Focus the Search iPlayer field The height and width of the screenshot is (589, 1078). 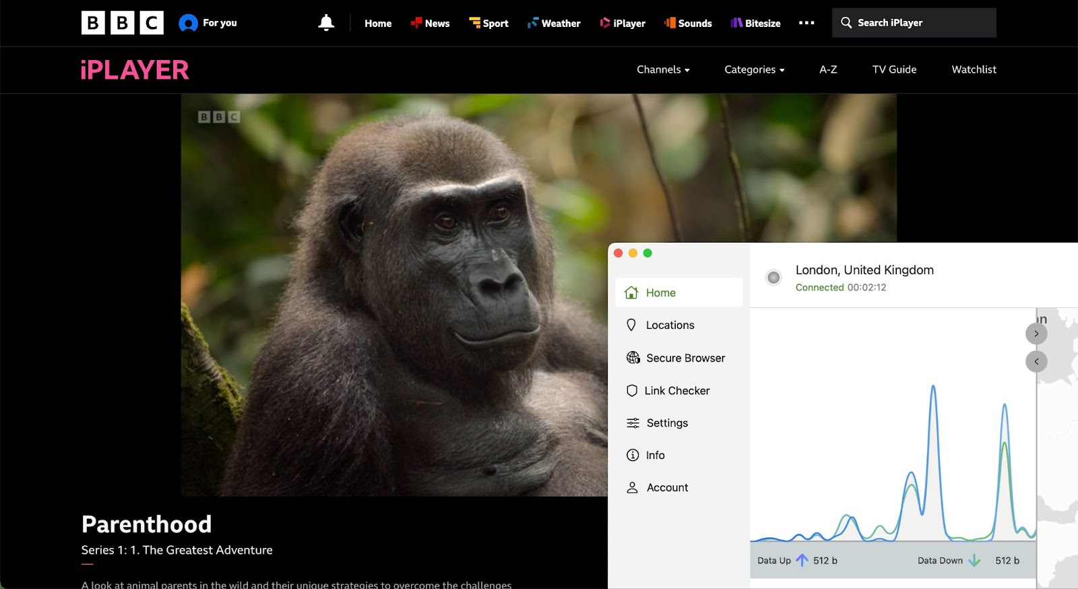click(914, 23)
